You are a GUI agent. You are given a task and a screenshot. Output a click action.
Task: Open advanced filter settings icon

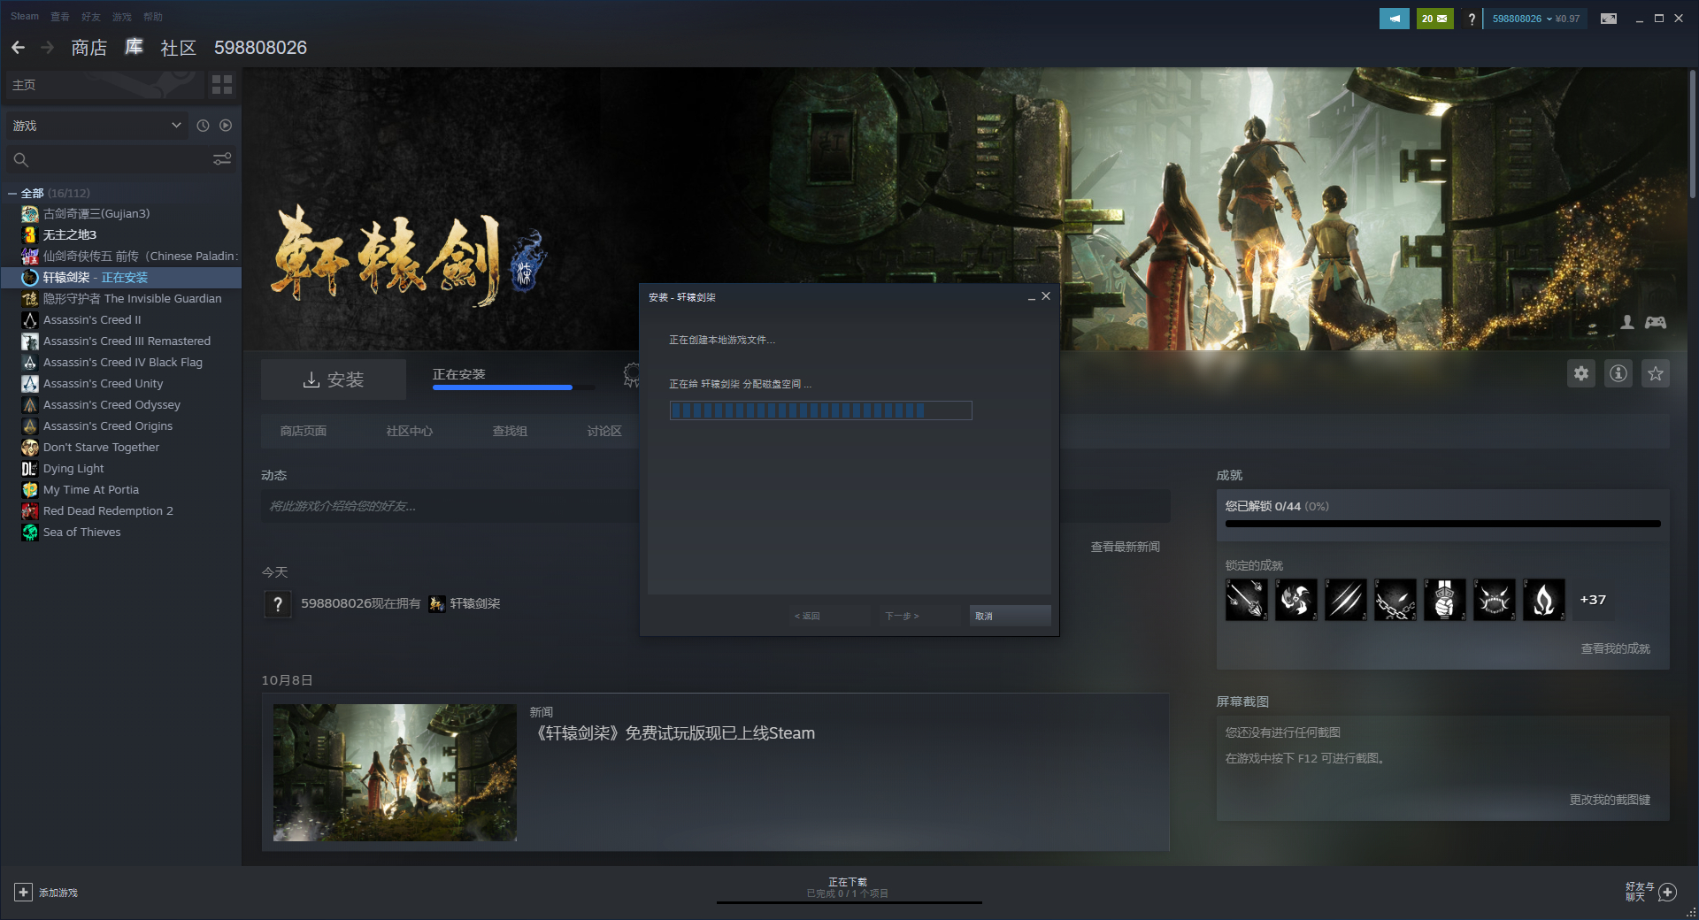pyautogui.click(x=222, y=159)
